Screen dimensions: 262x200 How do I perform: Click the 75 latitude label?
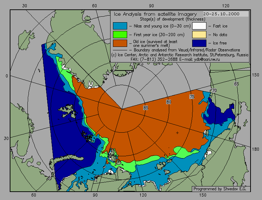(x=192, y=97)
